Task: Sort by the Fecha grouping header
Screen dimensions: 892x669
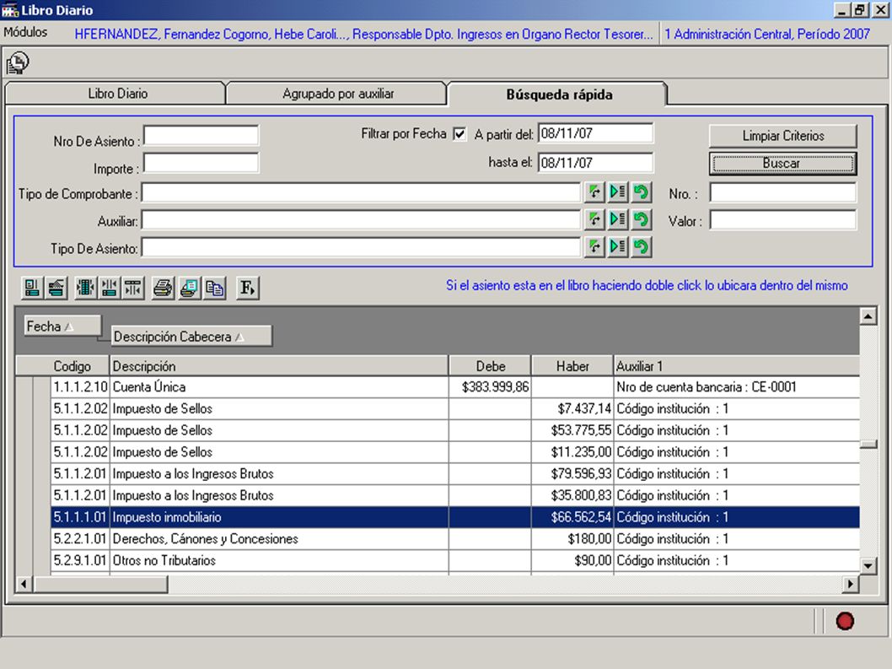Action: [x=62, y=326]
